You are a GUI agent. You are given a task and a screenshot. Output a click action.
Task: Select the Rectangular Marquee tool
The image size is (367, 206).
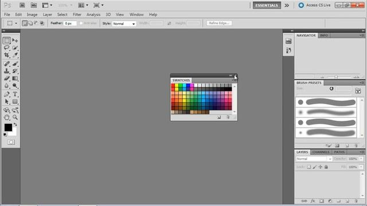[6, 41]
